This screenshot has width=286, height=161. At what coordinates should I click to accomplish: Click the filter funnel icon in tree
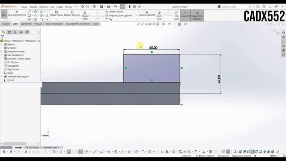point(2,37)
